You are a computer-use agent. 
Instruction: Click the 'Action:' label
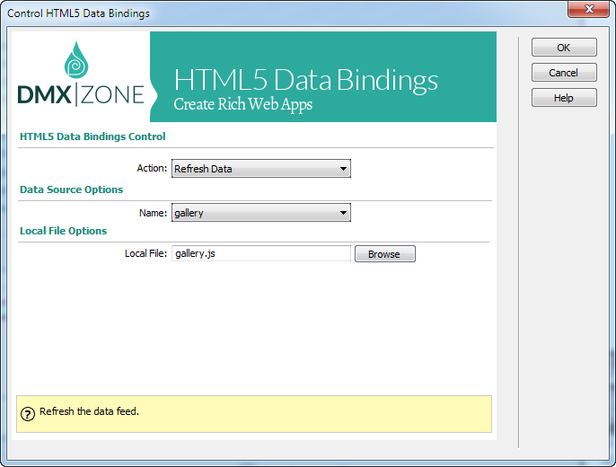152,168
